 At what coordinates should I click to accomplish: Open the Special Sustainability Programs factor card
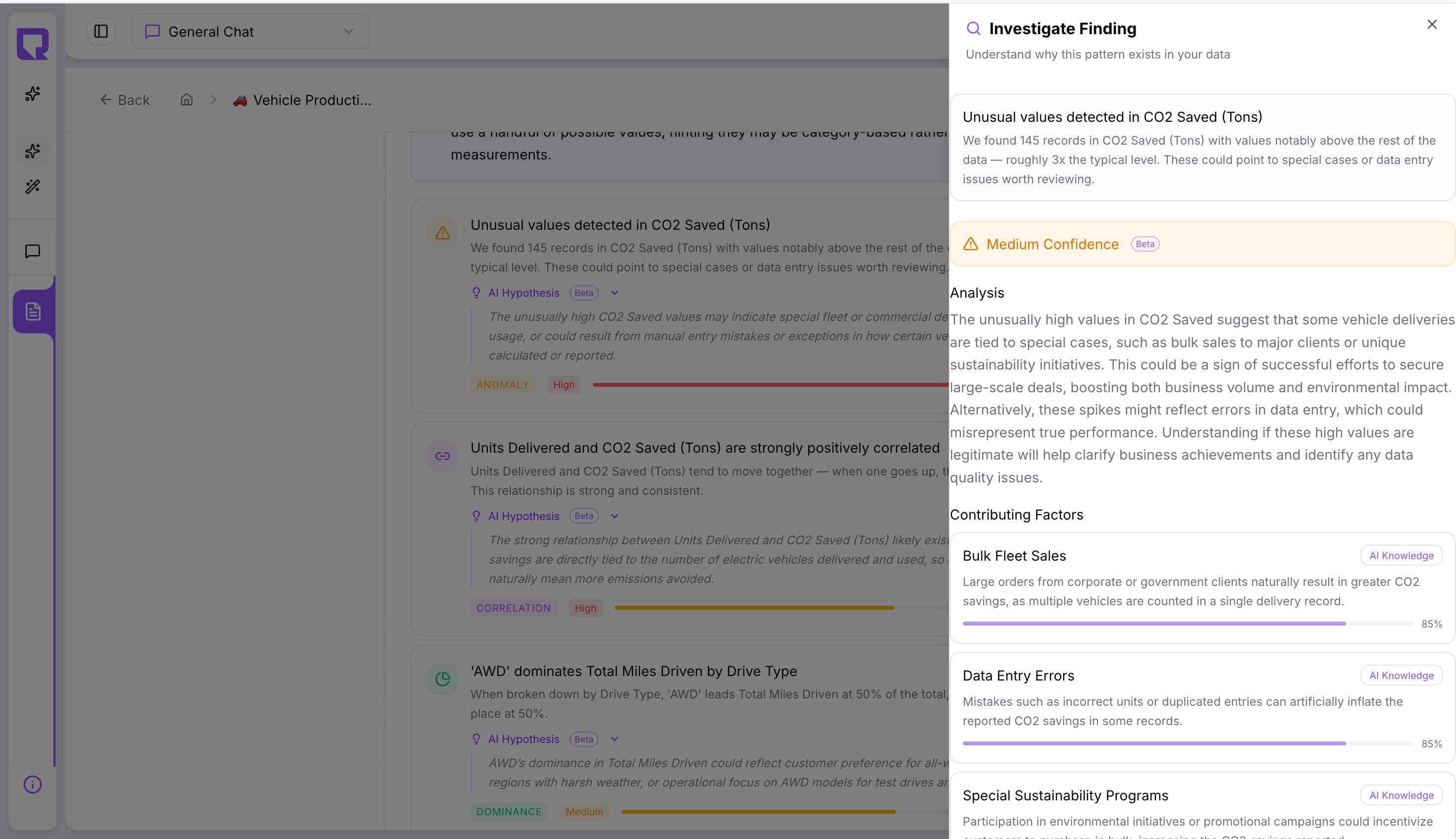point(1202,805)
